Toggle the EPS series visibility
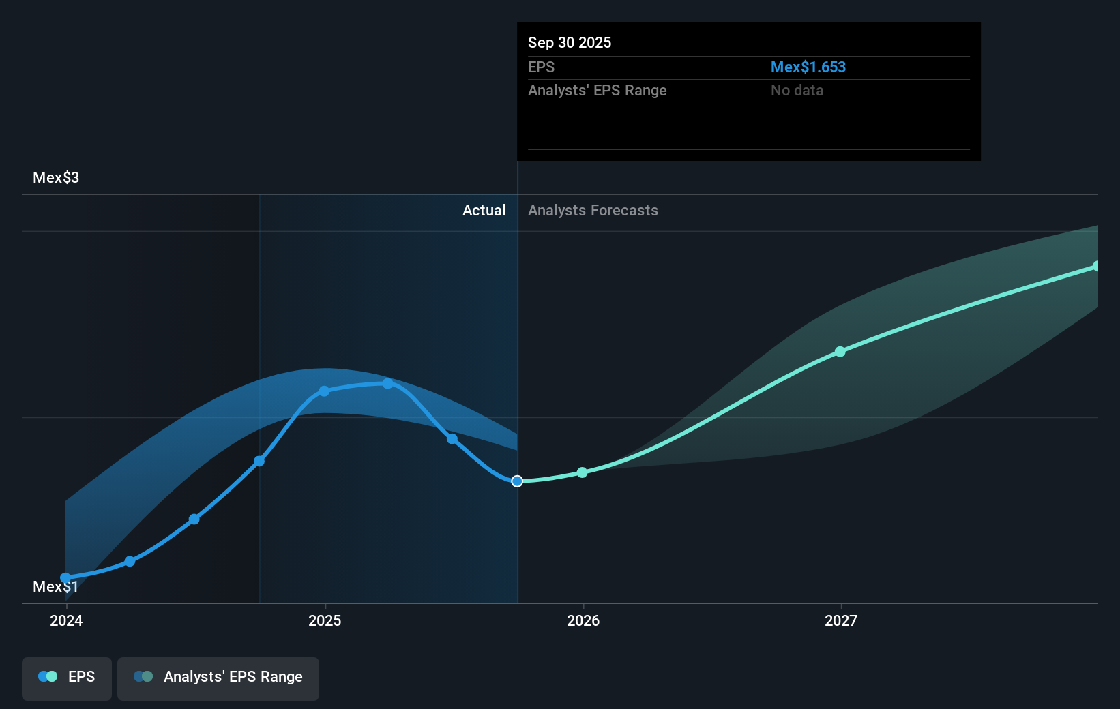The width and height of the screenshot is (1120, 709). point(66,678)
